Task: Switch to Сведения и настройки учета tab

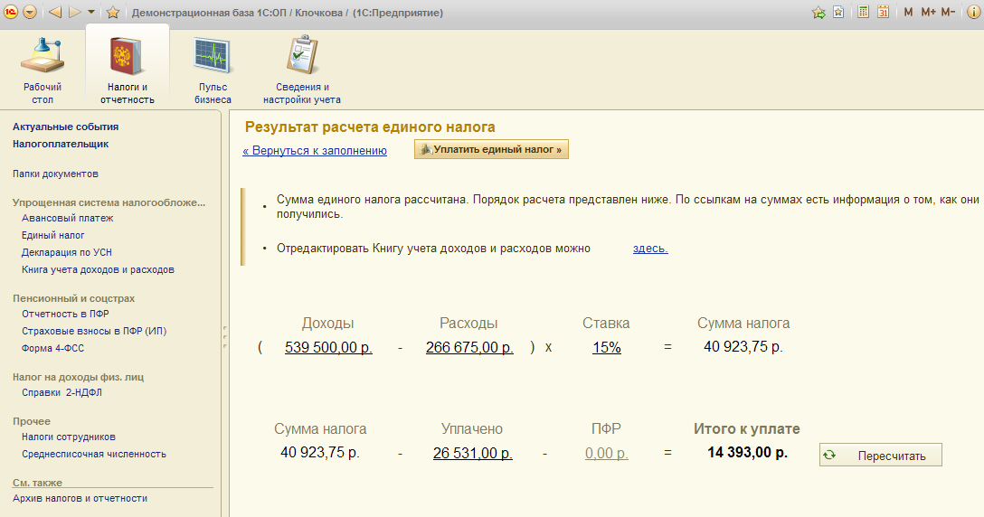Action: tap(302, 70)
